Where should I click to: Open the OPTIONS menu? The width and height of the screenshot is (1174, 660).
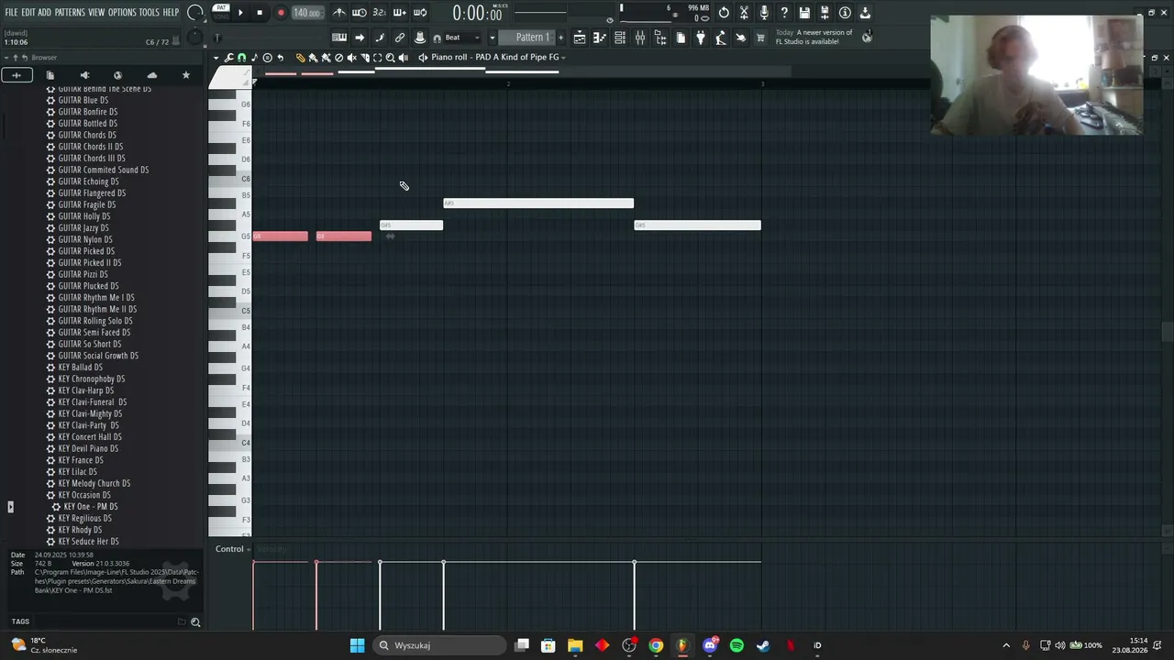pos(122,13)
